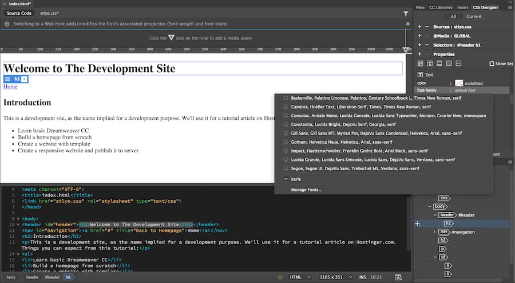
Task: Click Manage Fonts option
Action: pos(306,190)
